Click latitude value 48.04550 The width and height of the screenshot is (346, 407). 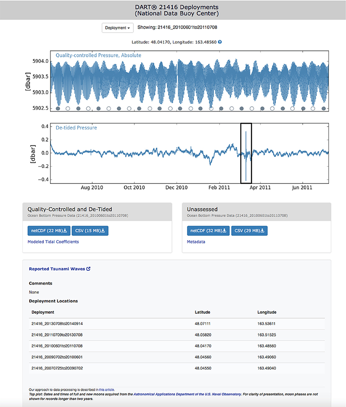(203, 368)
